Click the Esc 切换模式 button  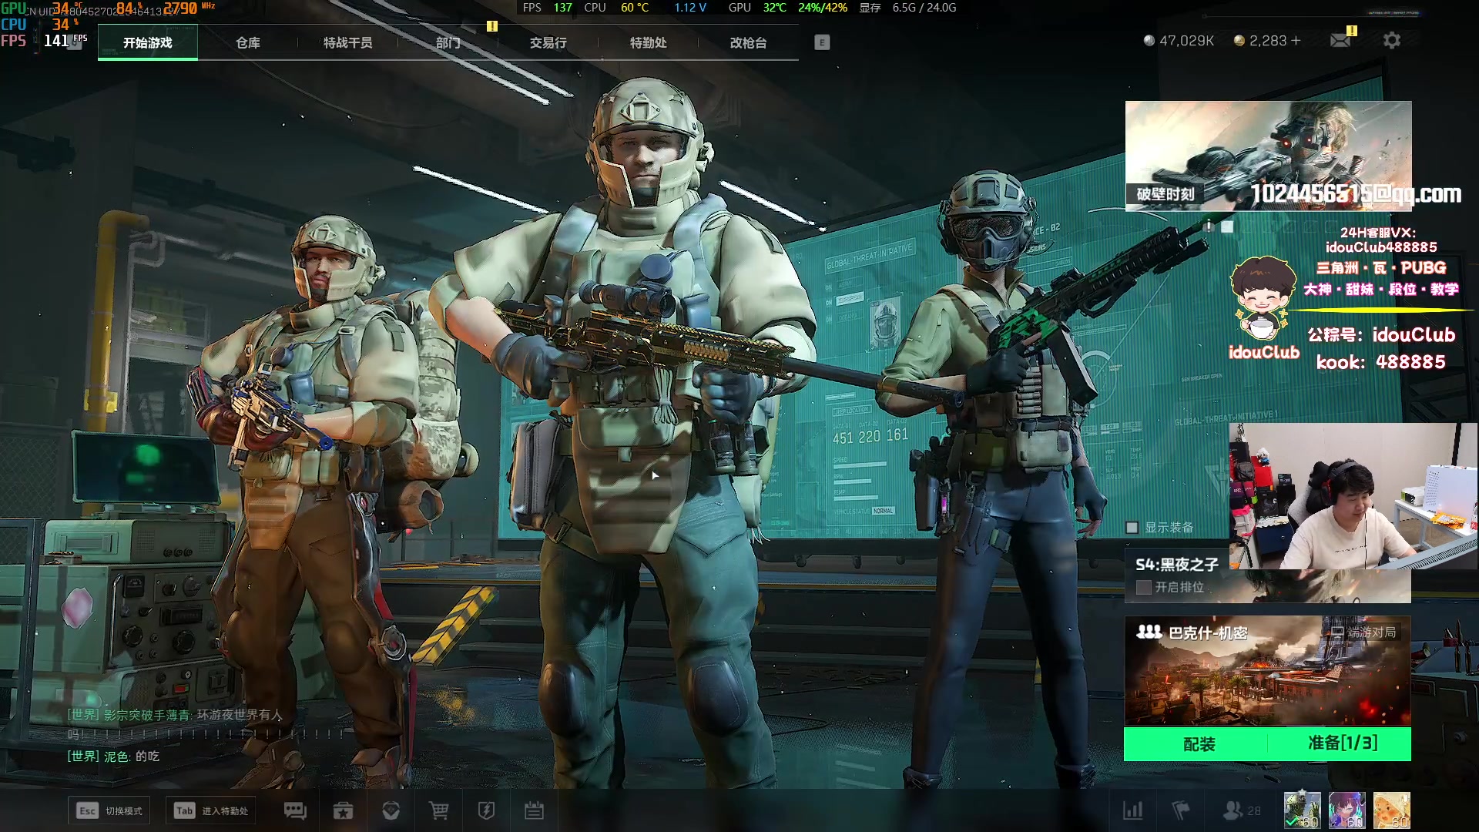tap(109, 810)
